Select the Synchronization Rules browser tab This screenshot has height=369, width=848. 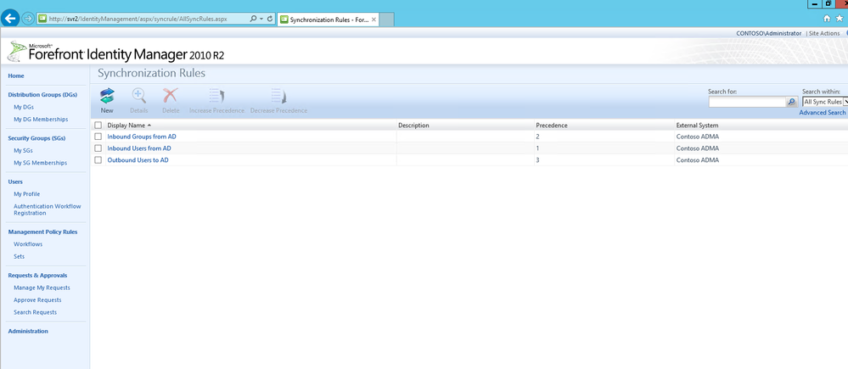point(329,20)
